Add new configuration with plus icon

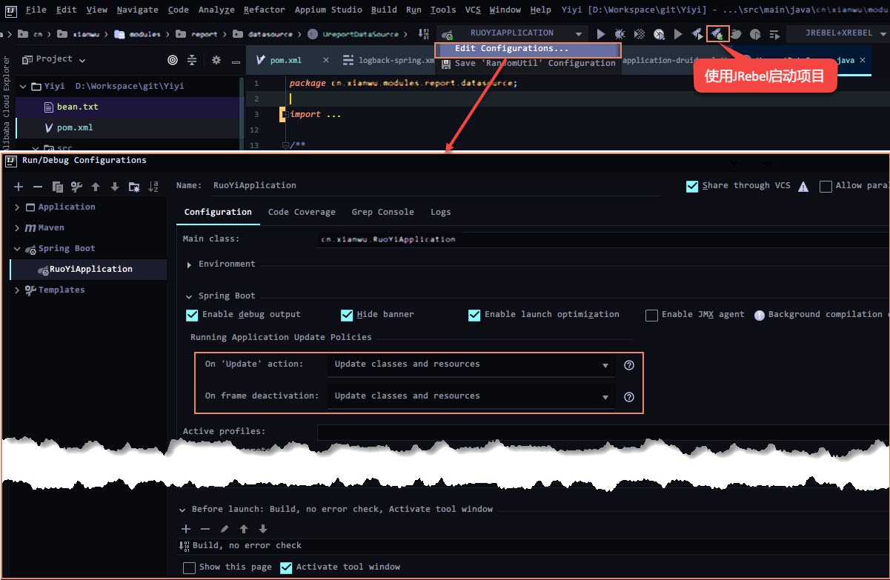(x=19, y=187)
